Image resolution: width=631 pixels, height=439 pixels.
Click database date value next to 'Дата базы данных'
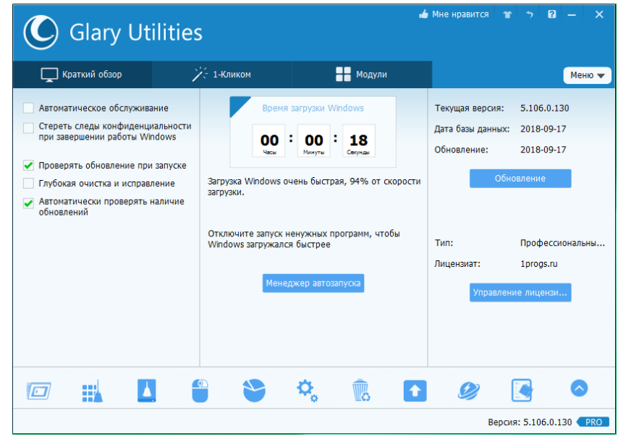coord(543,129)
